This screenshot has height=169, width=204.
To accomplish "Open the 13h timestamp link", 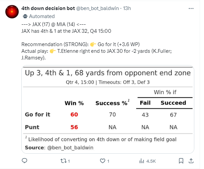I will click(x=127, y=8).
